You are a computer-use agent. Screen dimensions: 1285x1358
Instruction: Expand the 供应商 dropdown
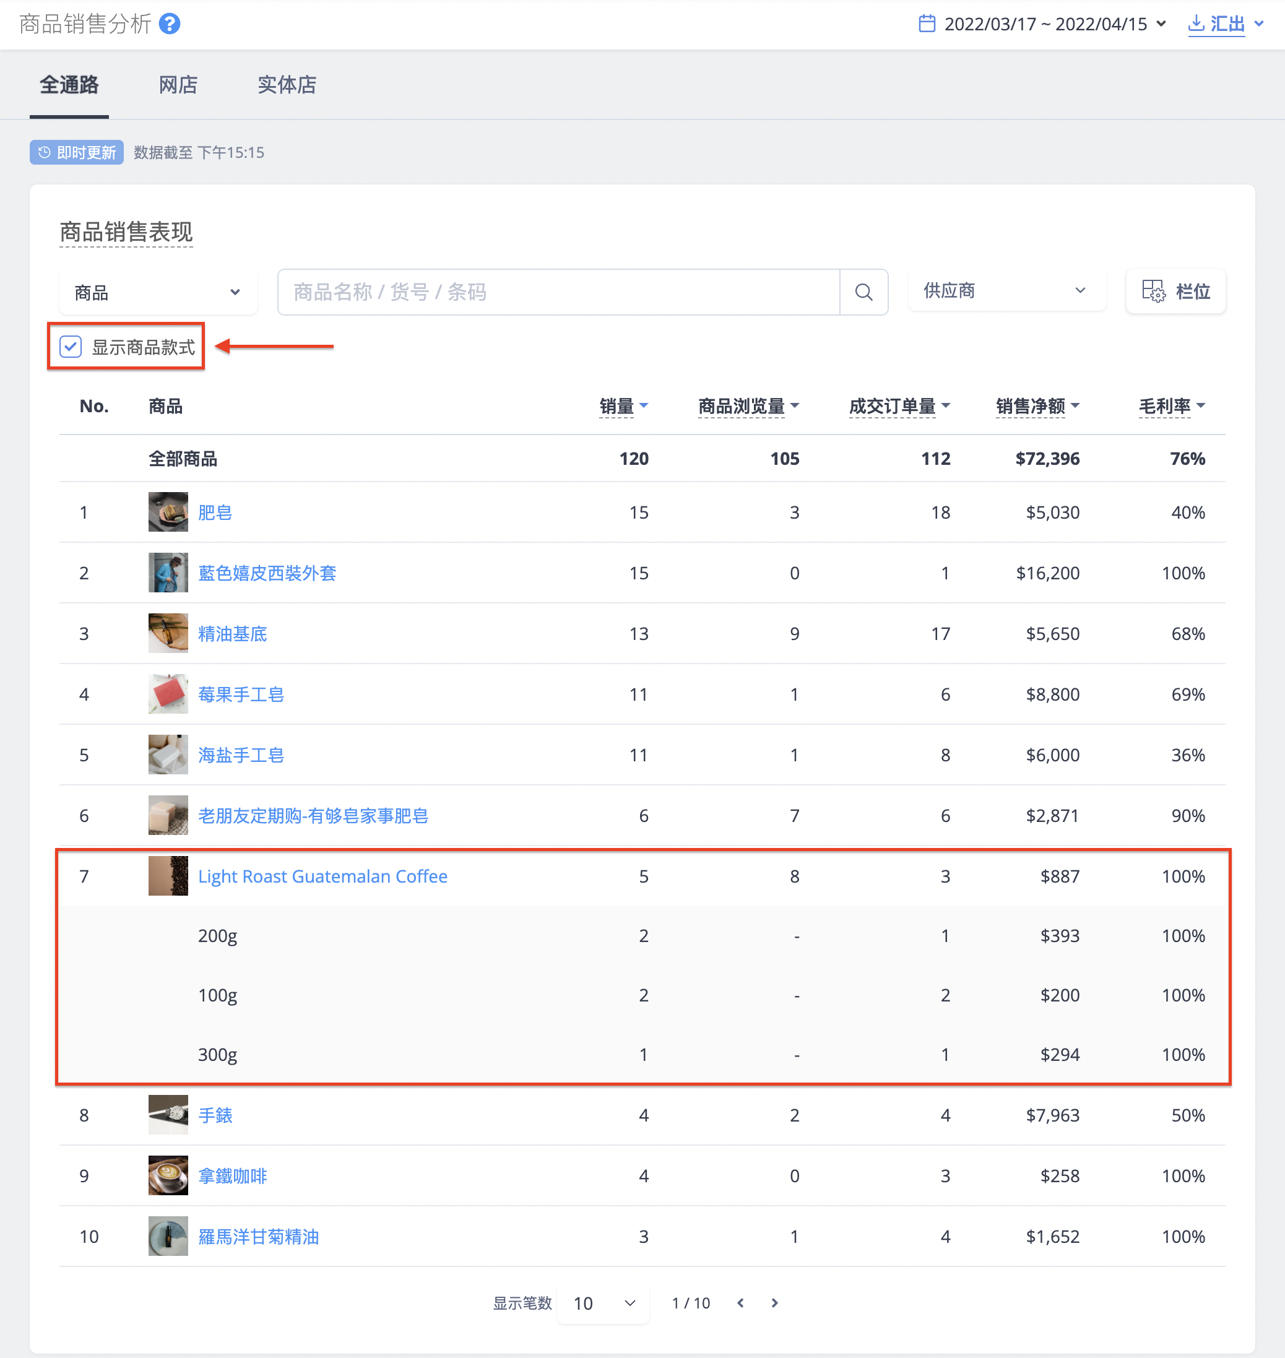pos(1007,291)
